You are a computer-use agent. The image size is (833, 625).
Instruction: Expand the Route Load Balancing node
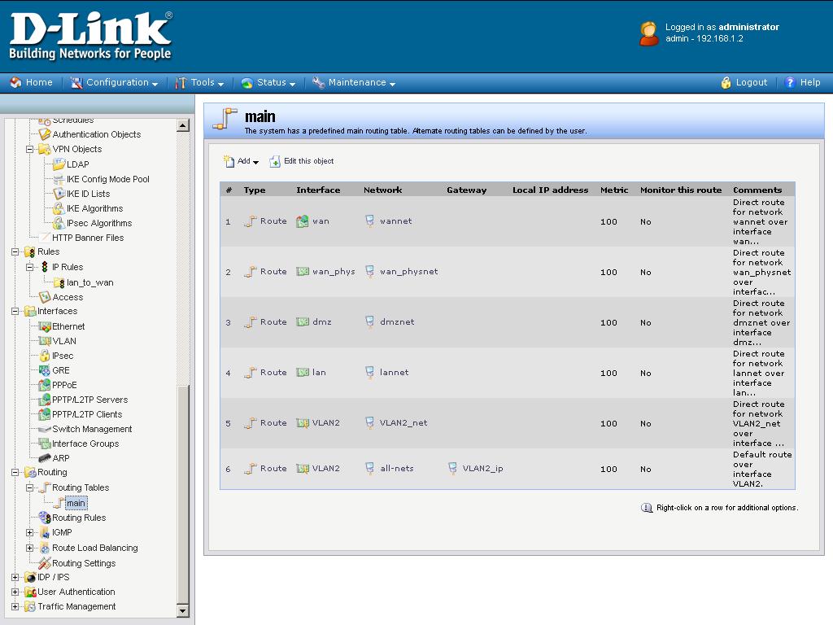pyautogui.click(x=30, y=548)
